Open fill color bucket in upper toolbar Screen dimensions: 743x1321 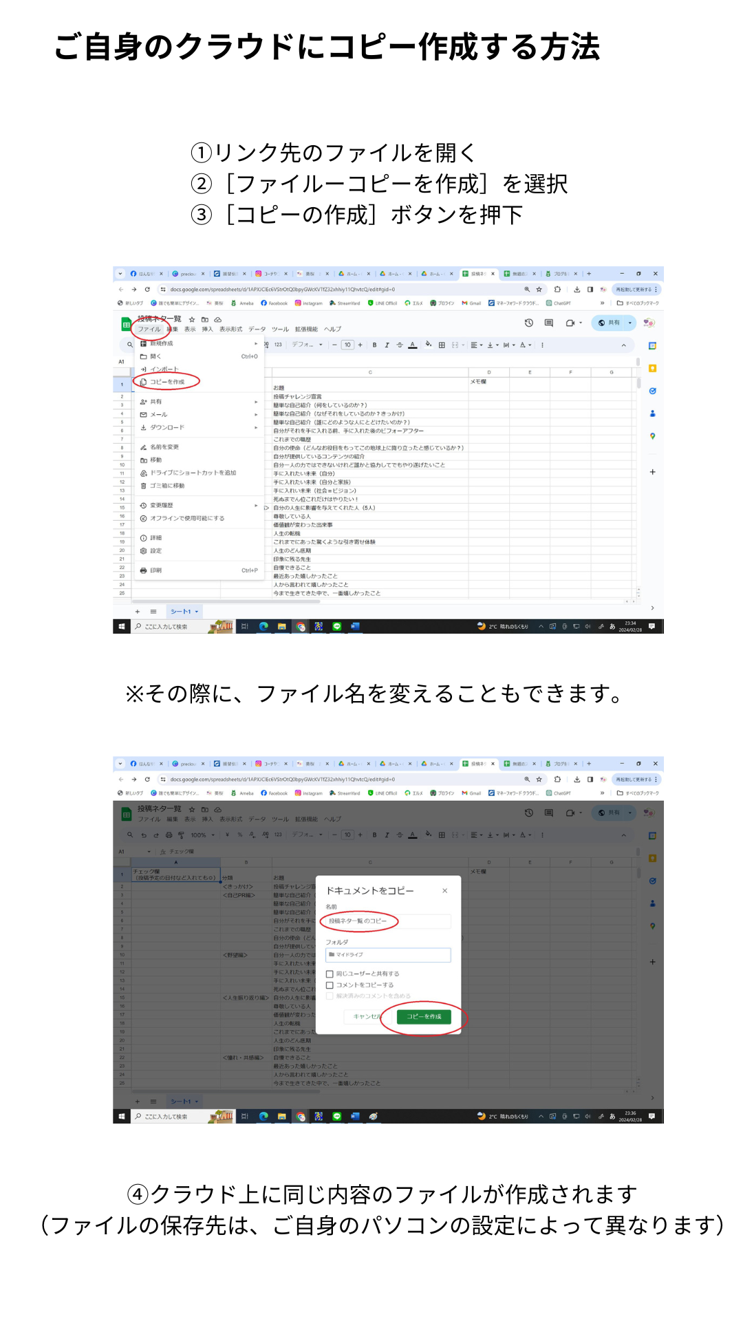(x=429, y=345)
